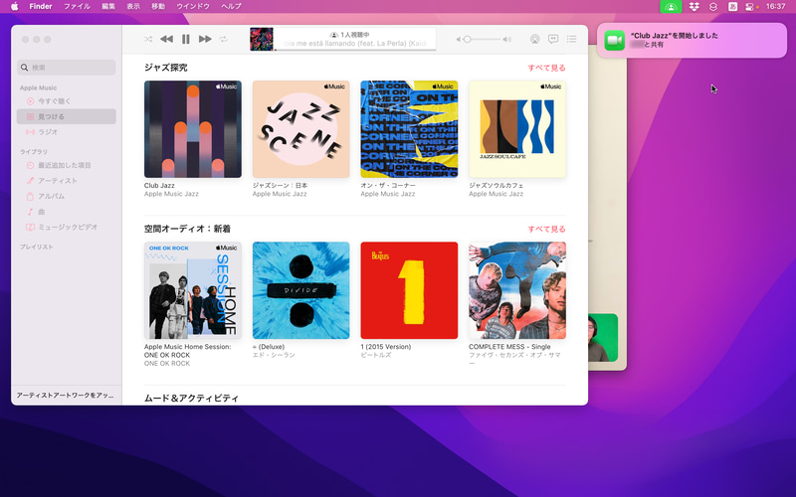This screenshot has height=497, width=796.
Task: Open 曲 in the library
Action: 67,212
